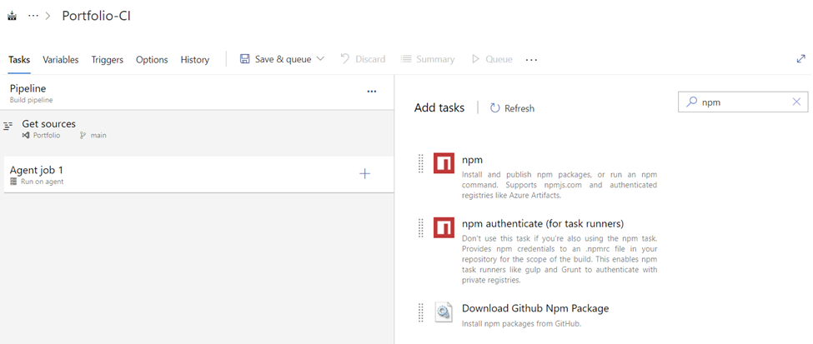Click the red npm task icon
The image size is (813, 344).
tap(444, 163)
